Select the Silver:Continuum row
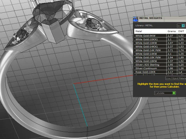 pyautogui.click(x=160, y=68)
